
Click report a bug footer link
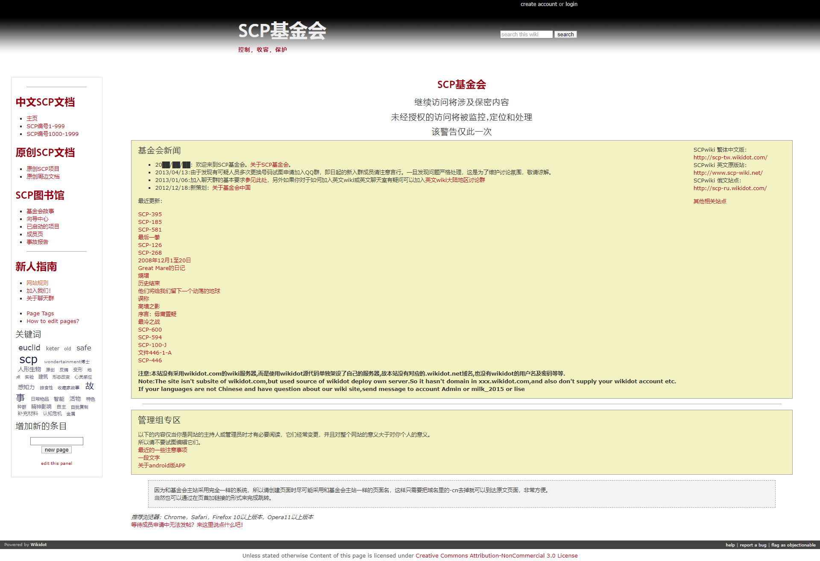753,545
